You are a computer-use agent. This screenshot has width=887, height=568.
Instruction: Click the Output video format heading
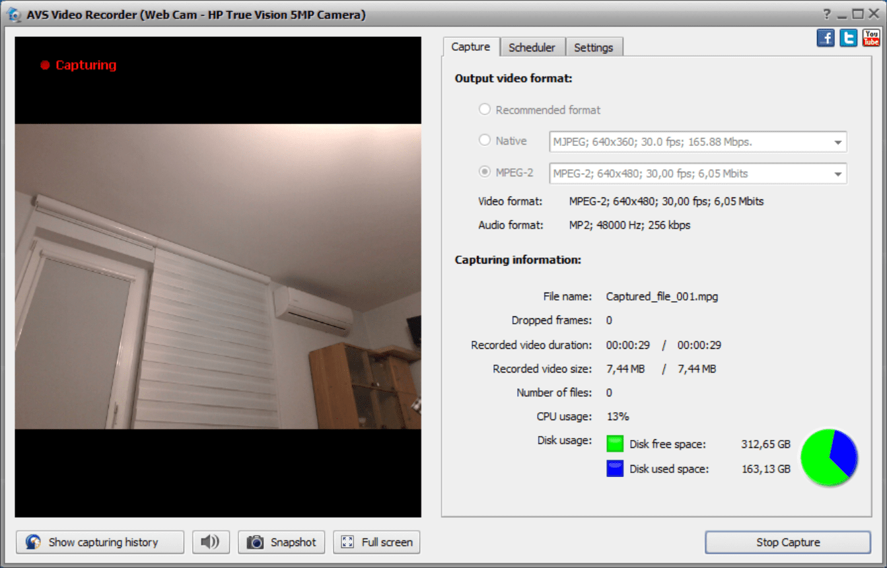pos(513,79)
